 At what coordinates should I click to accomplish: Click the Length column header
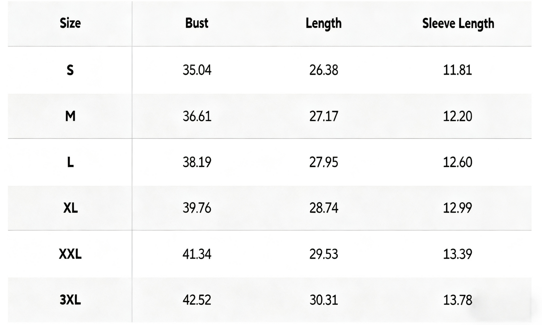pyautogui.click(x=323, y=23)
